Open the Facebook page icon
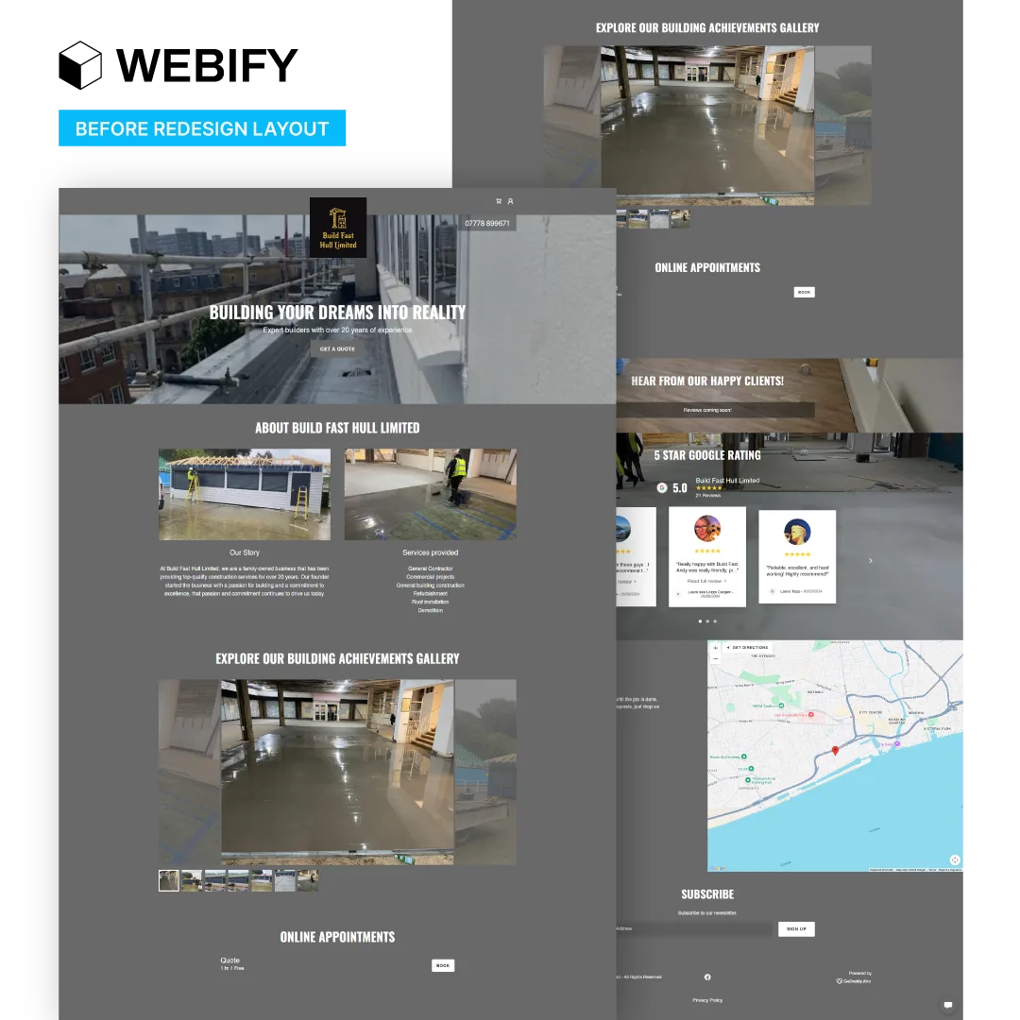 [707, 977]
